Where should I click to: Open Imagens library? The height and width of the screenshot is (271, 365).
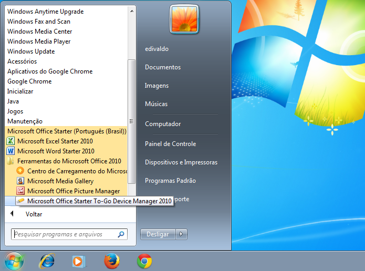157,86
